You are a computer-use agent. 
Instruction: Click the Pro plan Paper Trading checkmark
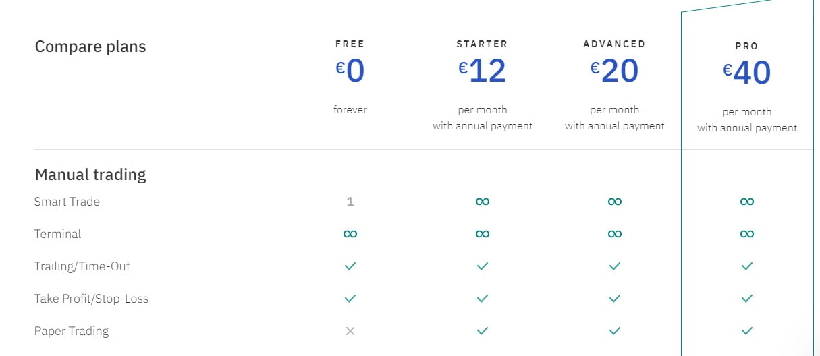[746, 331]
